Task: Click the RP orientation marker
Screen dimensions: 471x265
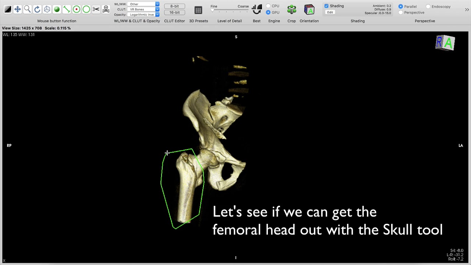Action: point(9,145)
